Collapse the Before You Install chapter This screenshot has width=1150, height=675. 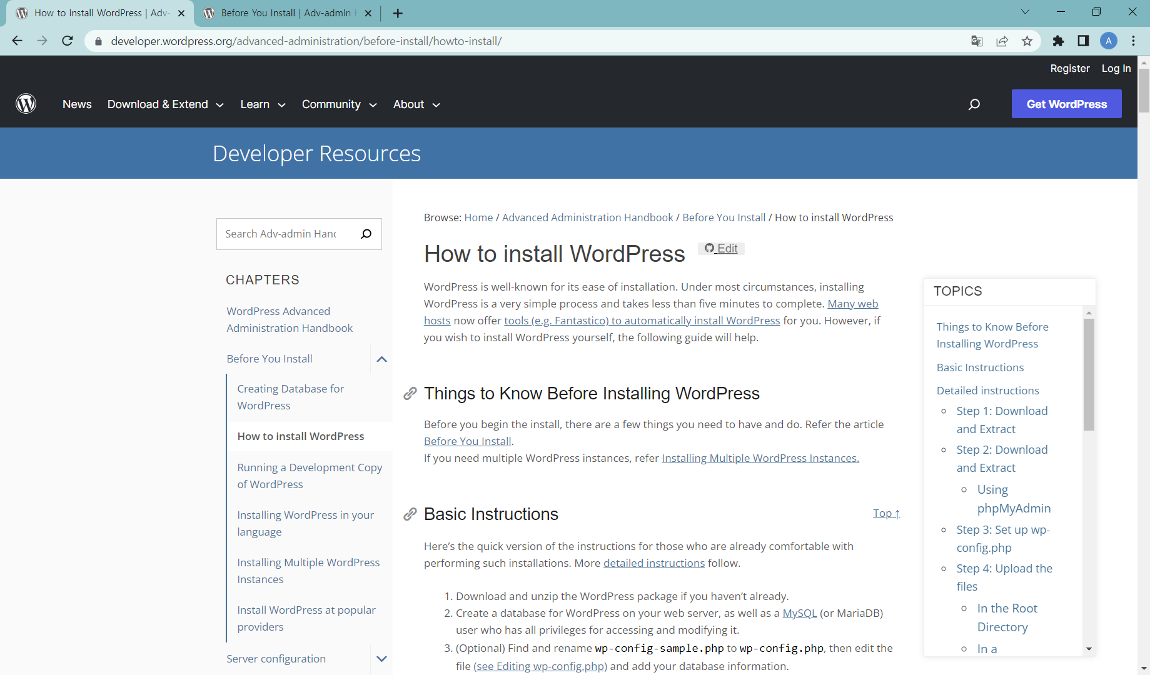[381, 359]
